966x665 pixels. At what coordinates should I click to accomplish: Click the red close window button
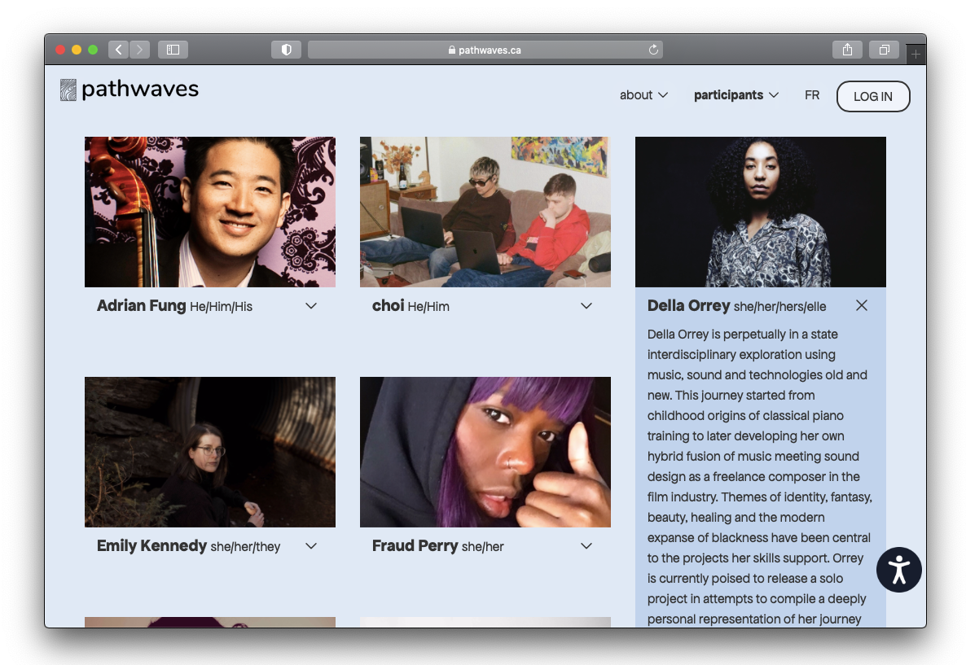point(60,50)
